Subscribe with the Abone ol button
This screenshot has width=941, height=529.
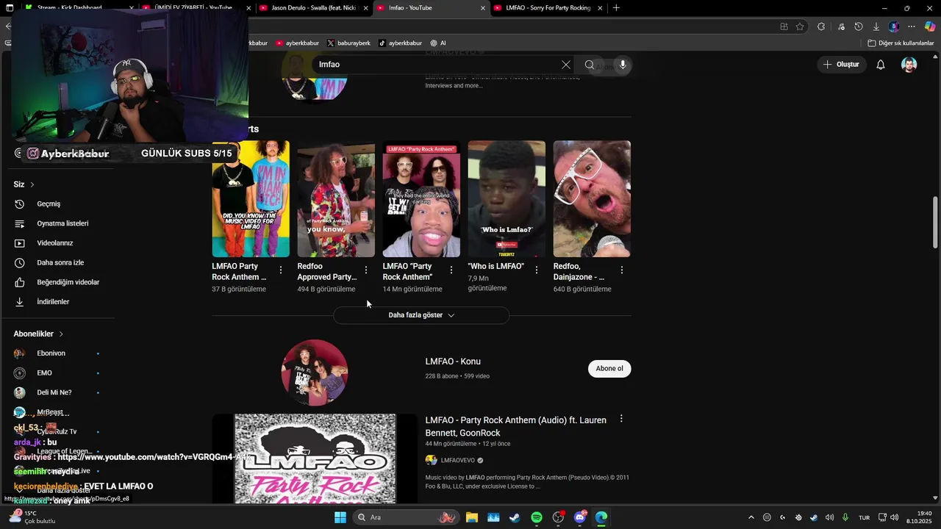point(609,369)
